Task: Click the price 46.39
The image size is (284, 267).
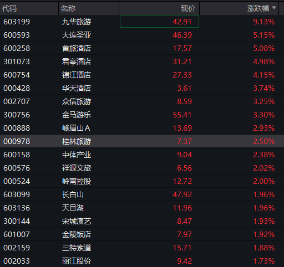Action: click(182, 35)
